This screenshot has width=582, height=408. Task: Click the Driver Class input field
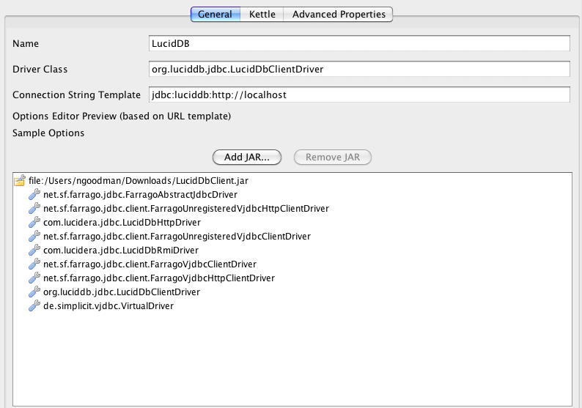pyautogui.click(x=359, y=69)
